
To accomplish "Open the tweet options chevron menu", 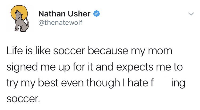I will [191, 14].
